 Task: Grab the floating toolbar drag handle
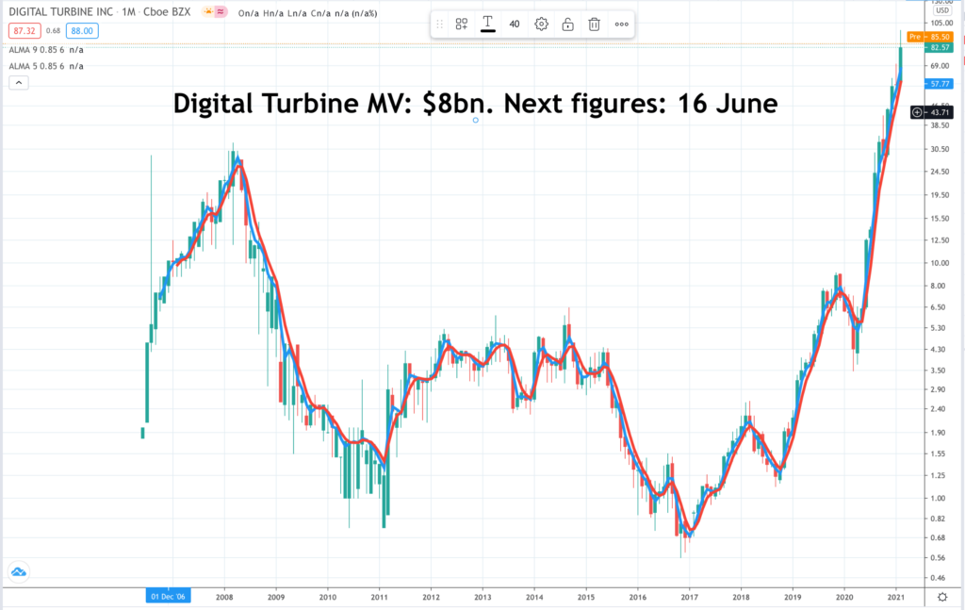pos(439,24)
